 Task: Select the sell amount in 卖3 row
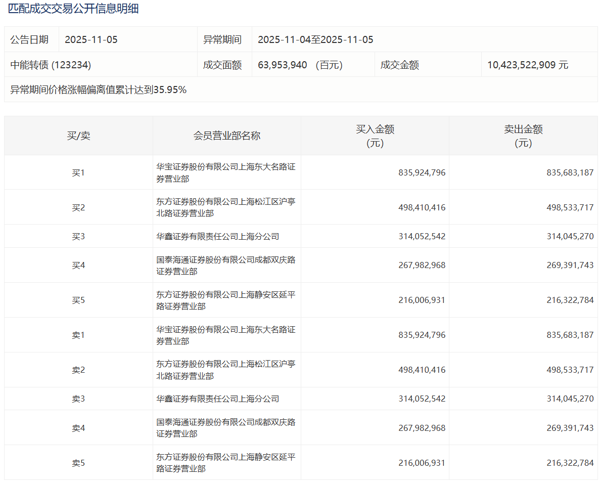click(570, 399)
